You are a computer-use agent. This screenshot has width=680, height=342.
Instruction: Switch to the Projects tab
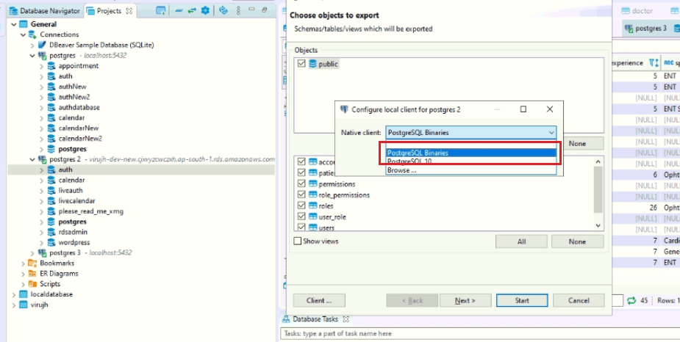[x=109, y=11]
